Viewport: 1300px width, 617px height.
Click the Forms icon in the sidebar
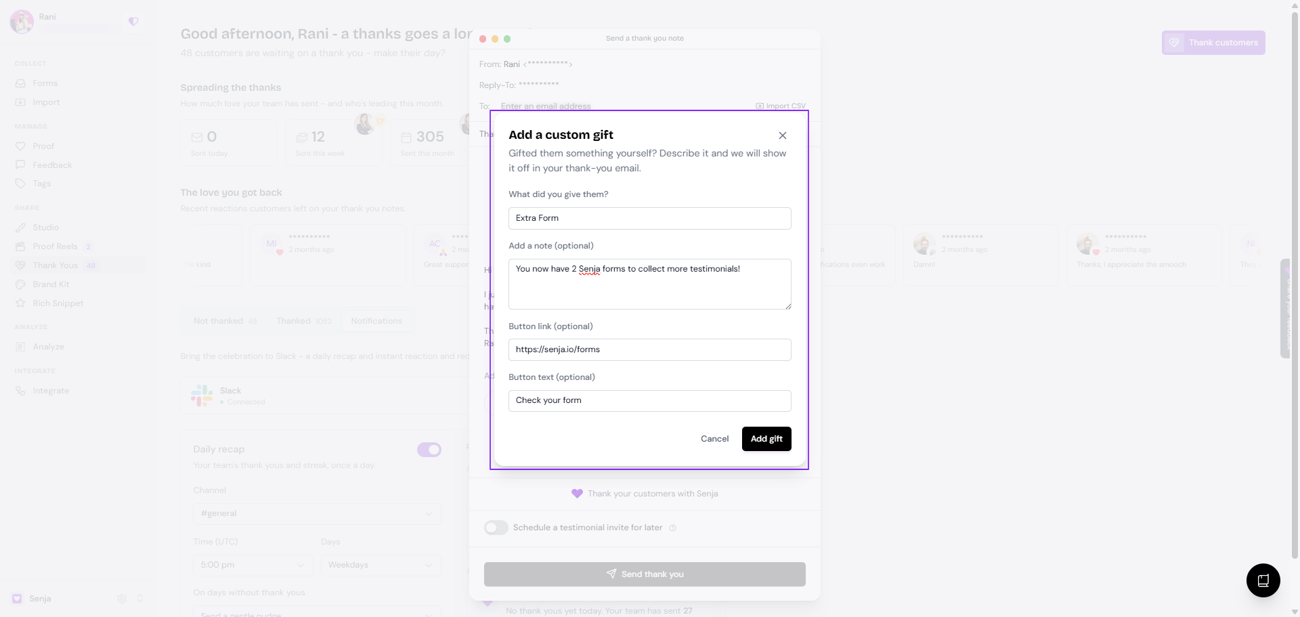coord(20,83)
